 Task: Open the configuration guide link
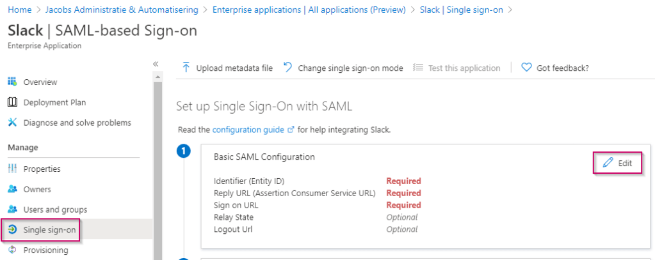[248, 130]
